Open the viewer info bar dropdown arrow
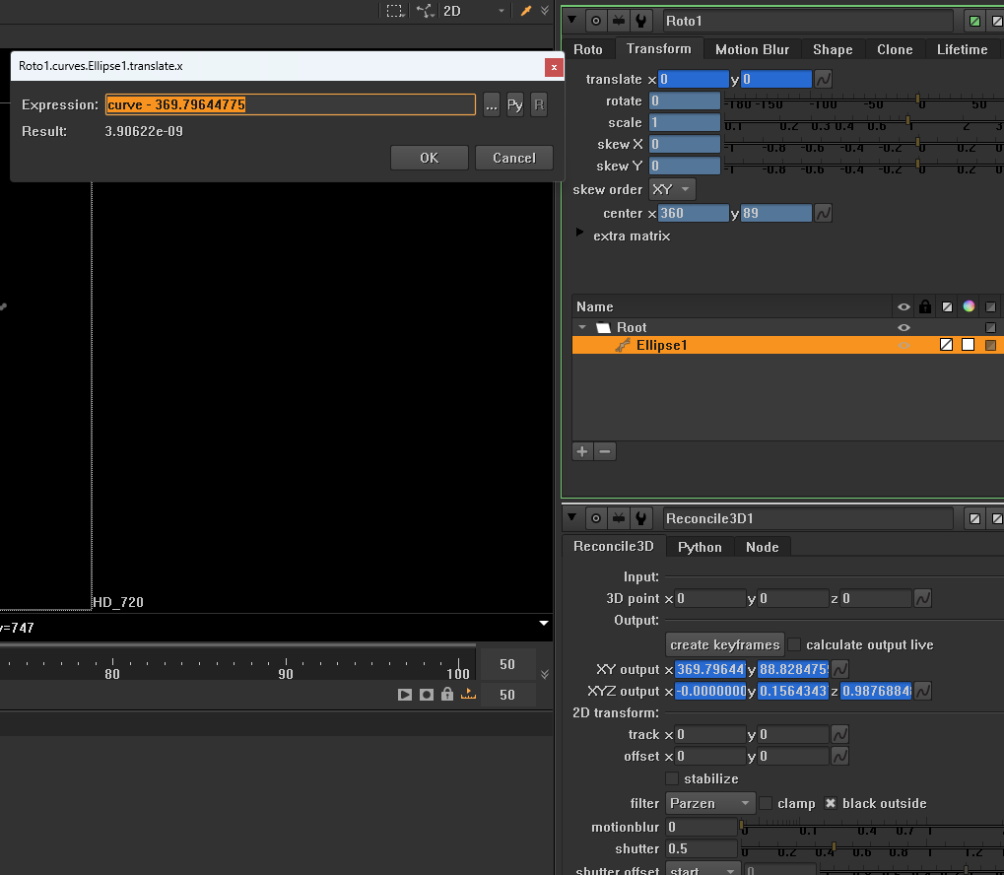The width and height of the screenshot is (1004, 875). tap(544, 623)
